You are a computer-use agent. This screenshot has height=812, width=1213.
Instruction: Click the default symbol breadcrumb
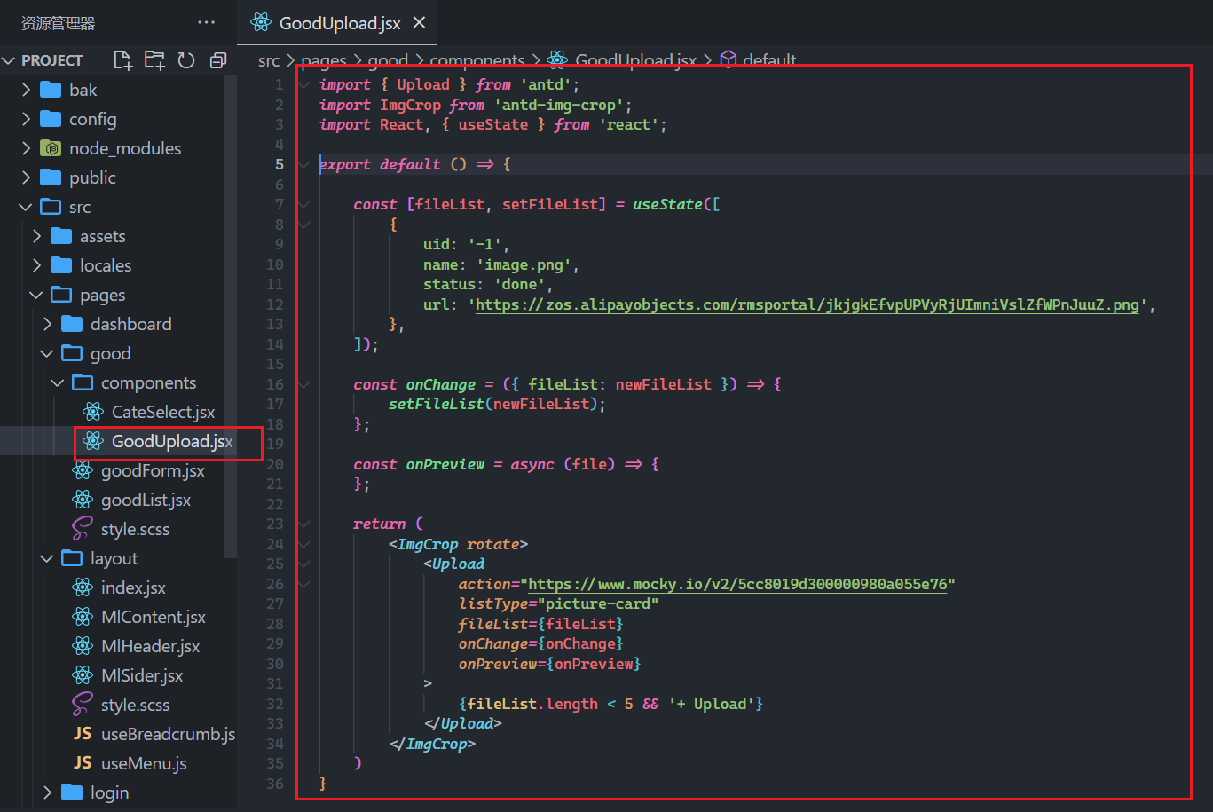coord(769,60)
